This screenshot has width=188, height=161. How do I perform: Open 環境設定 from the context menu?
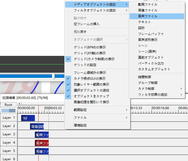click(80, 125)
